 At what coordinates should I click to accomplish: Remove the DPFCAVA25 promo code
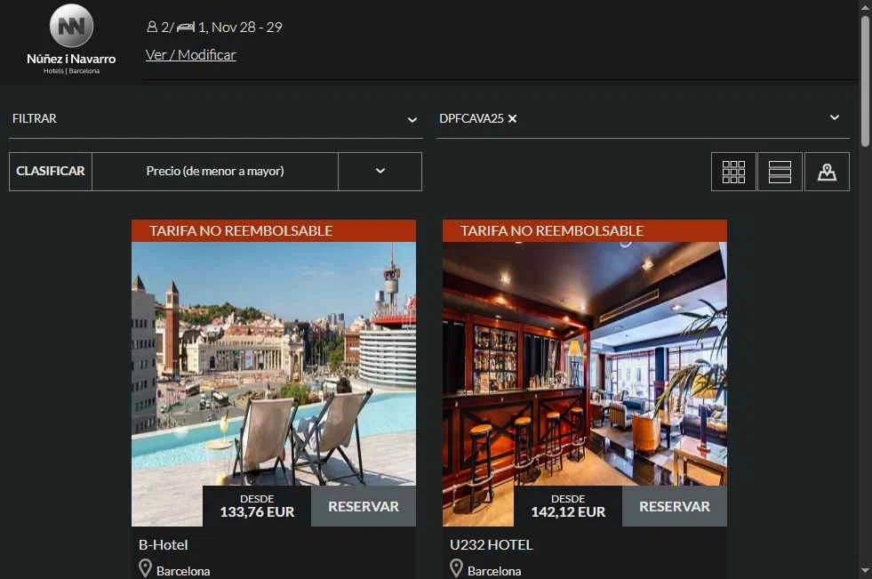[x=512, y=118]
